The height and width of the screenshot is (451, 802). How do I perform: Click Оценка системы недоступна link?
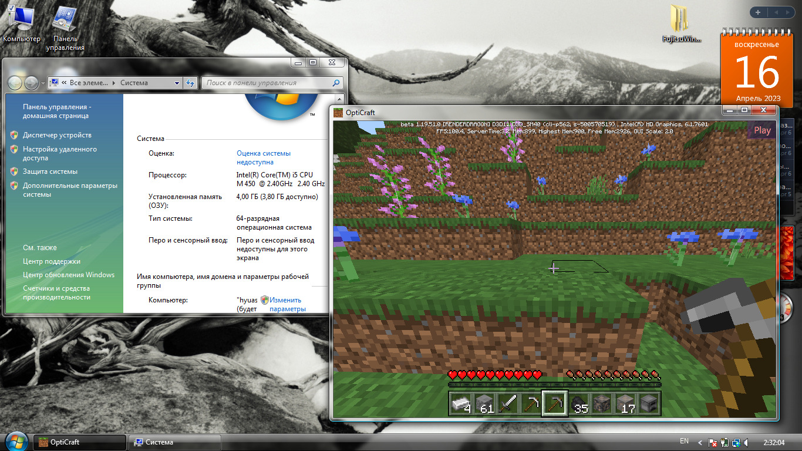[x=264, y=157]
